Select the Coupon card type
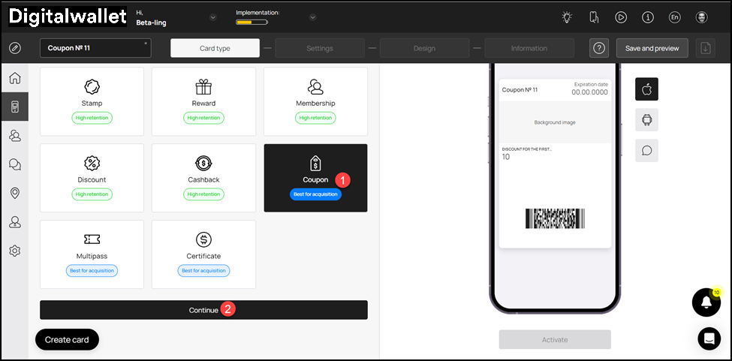Viewport: 732px width, 361px height. pyautogui.click(x=315, y=178)
